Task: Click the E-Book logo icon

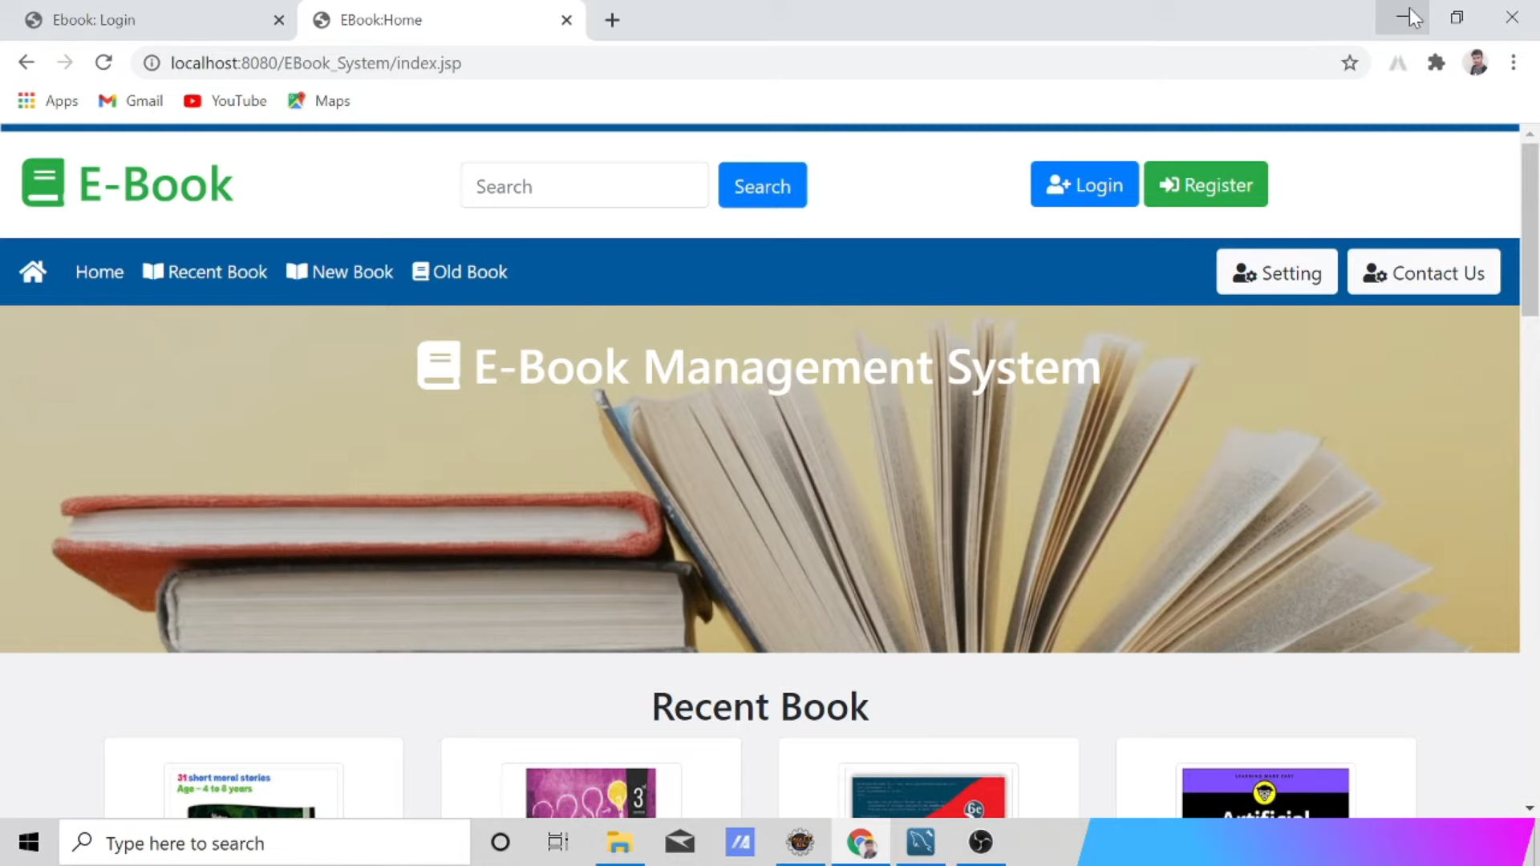Action: tap(43, 182)
